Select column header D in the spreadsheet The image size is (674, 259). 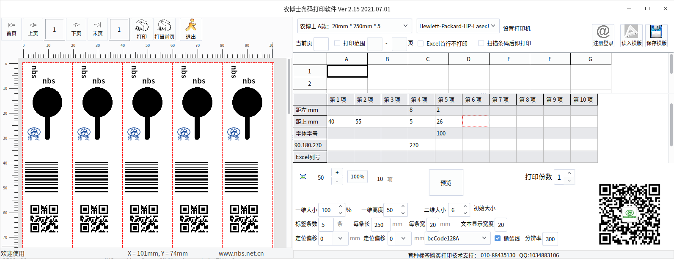(x=469, y=59)
